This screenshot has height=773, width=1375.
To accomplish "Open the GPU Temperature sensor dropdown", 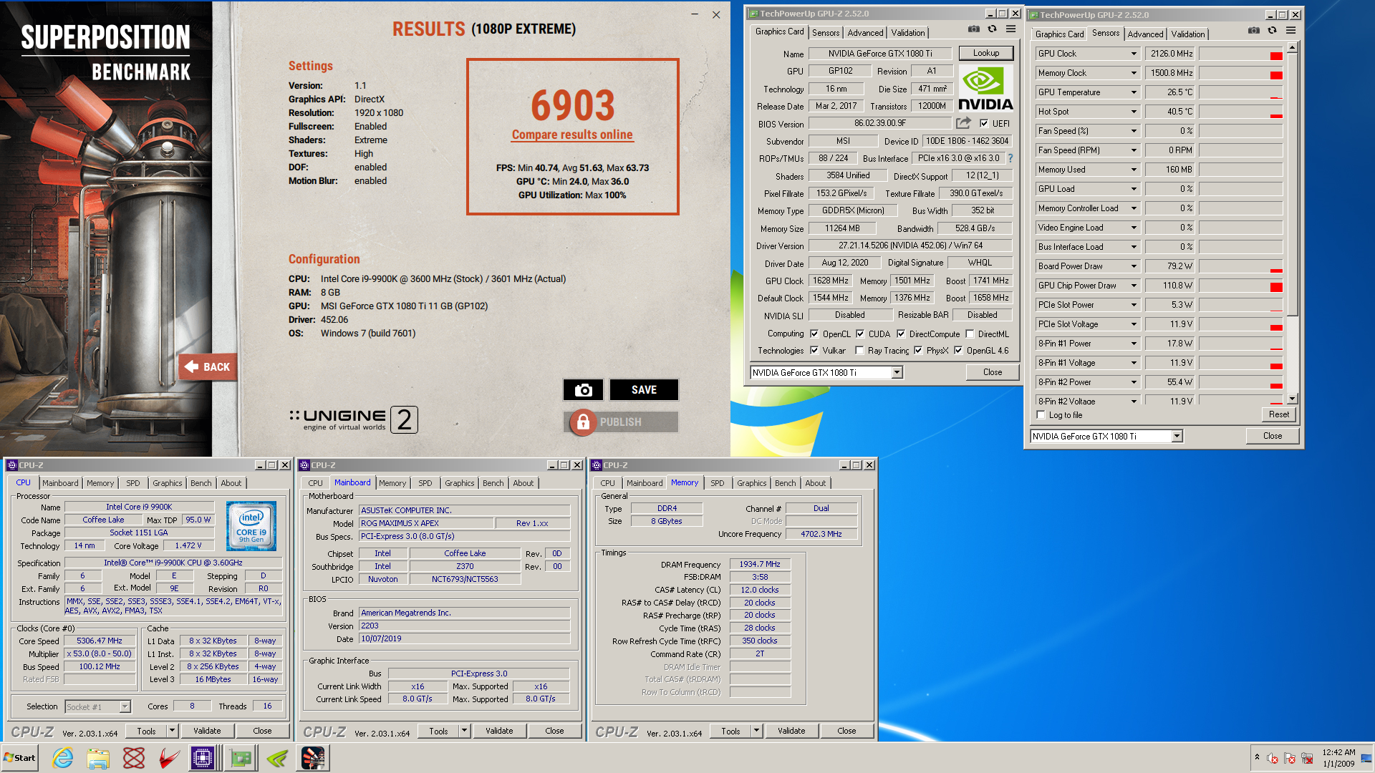I will 1134,92.
